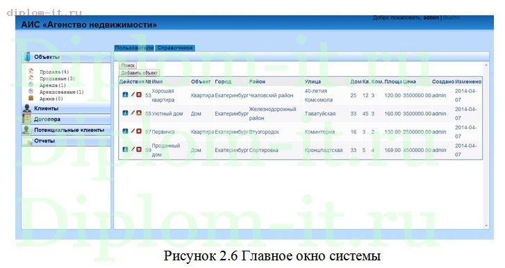
Task: Select the Сортировка district cell
Action: (263, 150)
